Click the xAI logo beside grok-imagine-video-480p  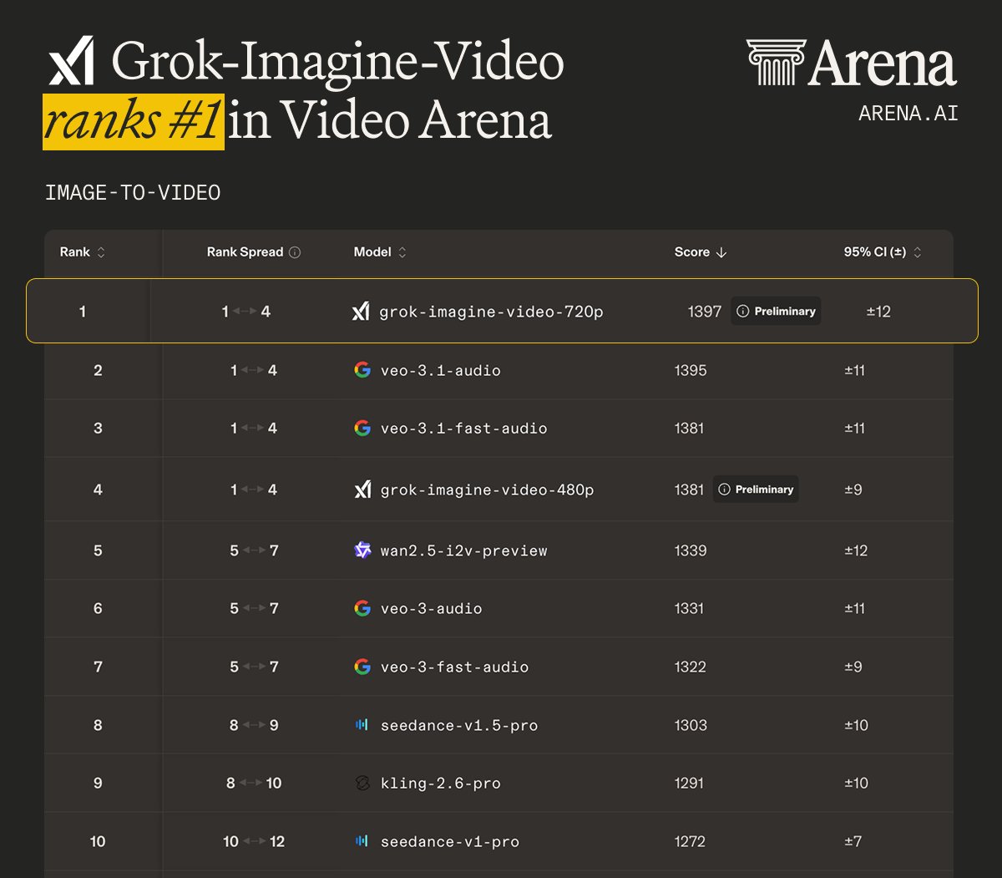(x=362, y=490)
